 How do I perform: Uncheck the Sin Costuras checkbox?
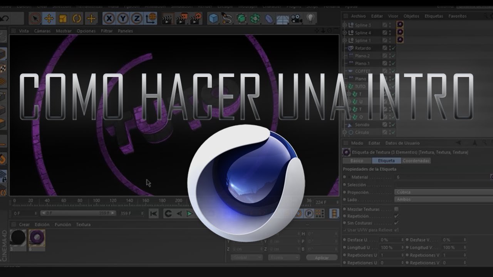[396, 223]
